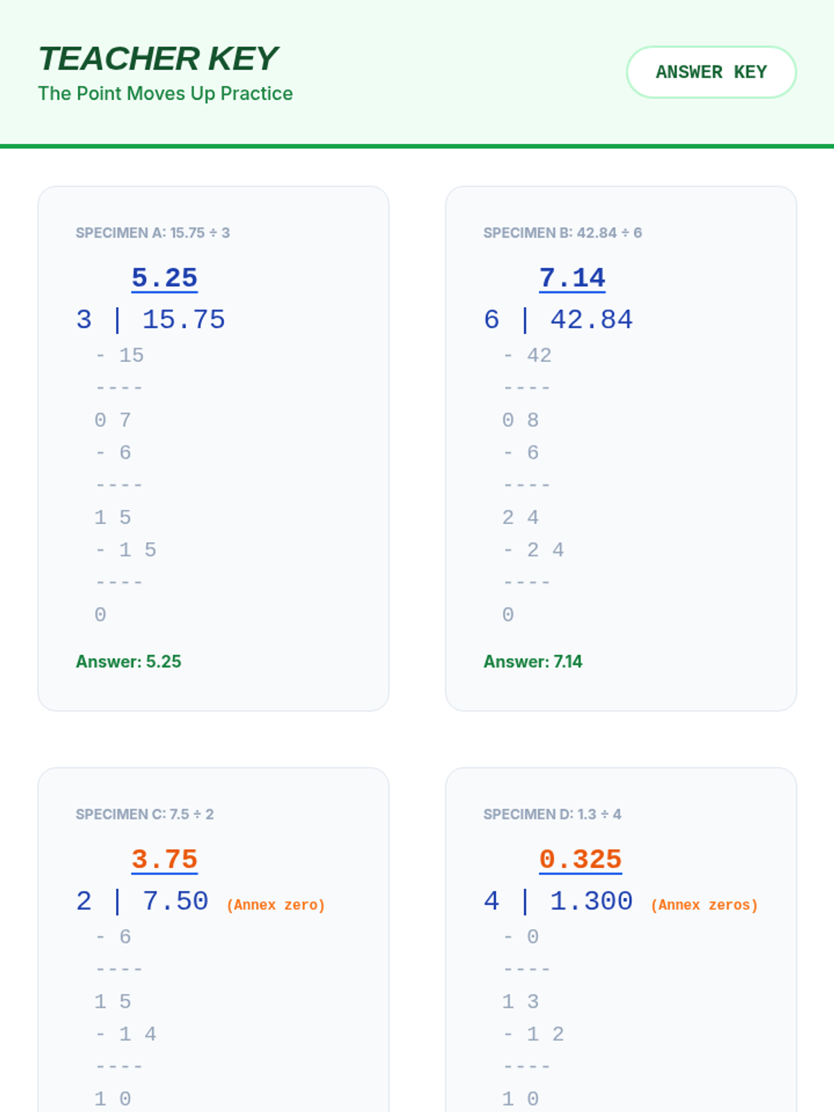Click the ANSWER KEY button
Image resolution: width=834 pixels, height=1112 pixels.
point(711,72)
